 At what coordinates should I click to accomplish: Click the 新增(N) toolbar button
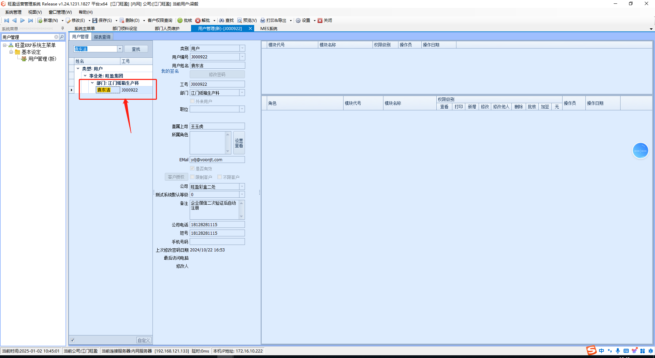click(48, 20)
